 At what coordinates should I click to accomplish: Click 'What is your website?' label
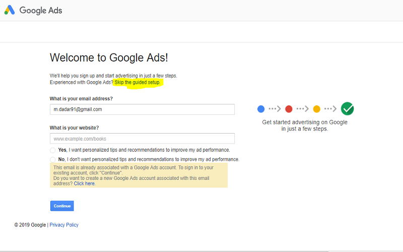pyautogui.click(x=74, y=128)
